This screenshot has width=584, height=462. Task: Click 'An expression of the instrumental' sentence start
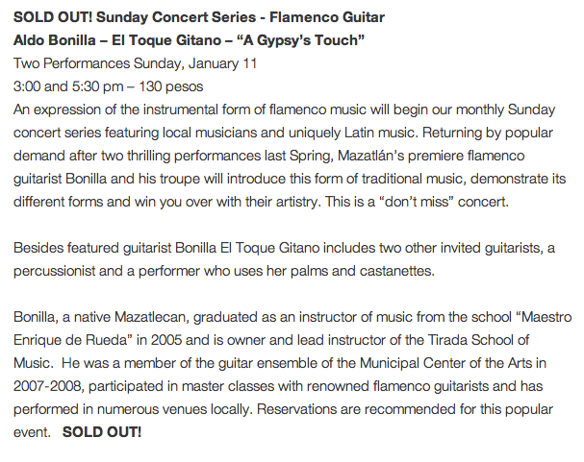(115, 109)
